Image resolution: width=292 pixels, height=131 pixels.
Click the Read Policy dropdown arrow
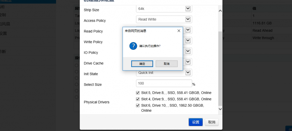[x=188, y=30]
